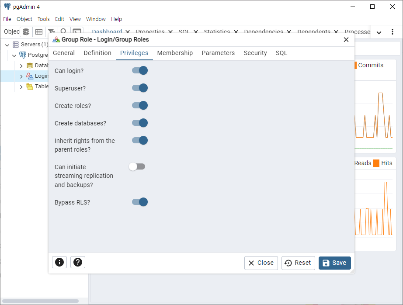Screen dimensions: 403x305
Task: Click the Close button in dialog footer
Action: [261, 263]
